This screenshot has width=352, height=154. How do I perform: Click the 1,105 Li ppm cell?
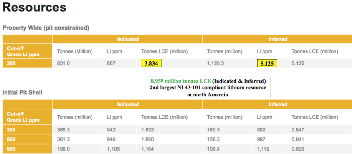(113, 149)
